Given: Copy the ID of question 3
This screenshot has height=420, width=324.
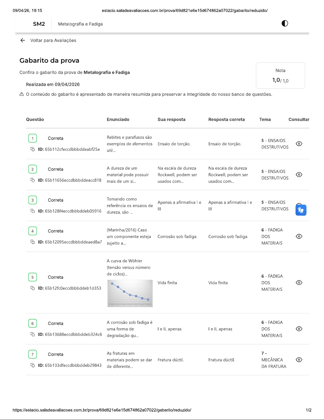Looking at the screenshot, I should (x=33, y=211).
